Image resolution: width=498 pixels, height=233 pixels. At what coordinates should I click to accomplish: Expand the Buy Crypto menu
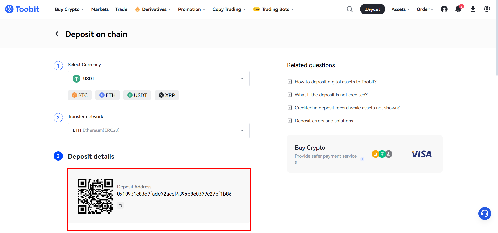tap(69, 9)
